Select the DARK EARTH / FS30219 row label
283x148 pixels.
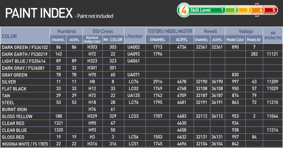pos(25,54)
